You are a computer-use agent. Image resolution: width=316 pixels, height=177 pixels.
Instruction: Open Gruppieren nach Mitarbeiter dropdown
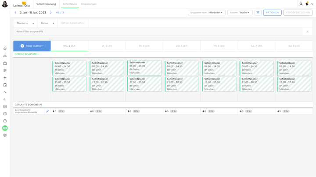pos(207,13)
